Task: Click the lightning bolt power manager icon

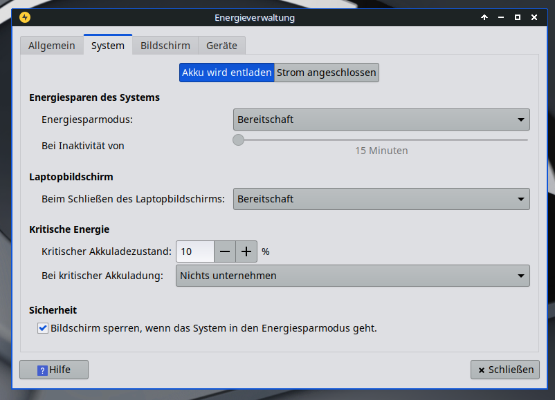Action: [25, 17]
